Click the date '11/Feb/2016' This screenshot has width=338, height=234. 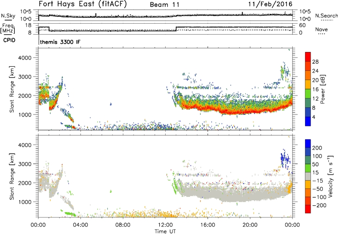[270, 4]
